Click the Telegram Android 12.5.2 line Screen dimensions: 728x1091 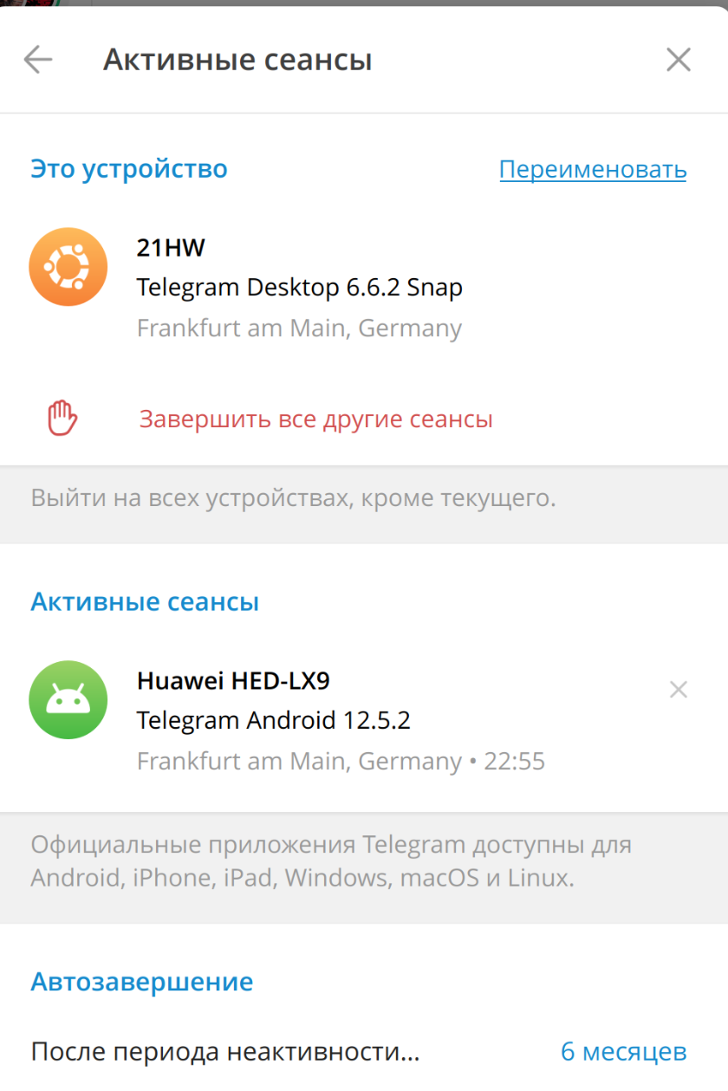[274, 720]
